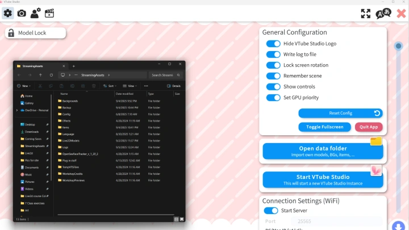Image resolution: width=409 pixels, height=230 pixels.
Task: Click the Search StreamingAssets field
Action: (165, 75)
